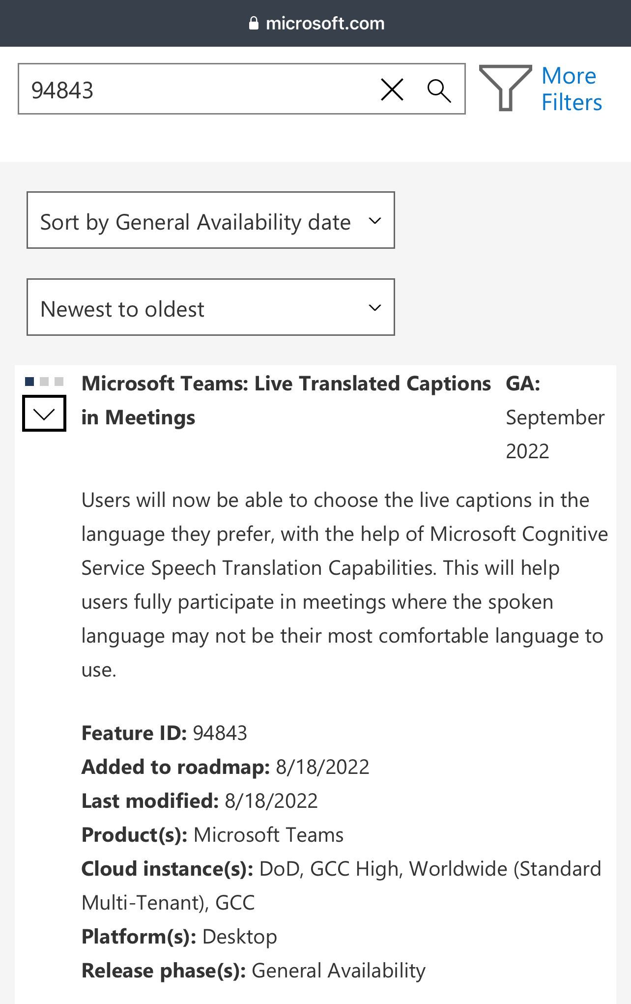Click the Platform(s): Desktop line

coord(179,937)
